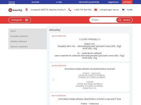Viewport: 141px width, 105px height.
Task: Open obchodní podmínky page
Action: pyautogui.click(x=89, y=2)
